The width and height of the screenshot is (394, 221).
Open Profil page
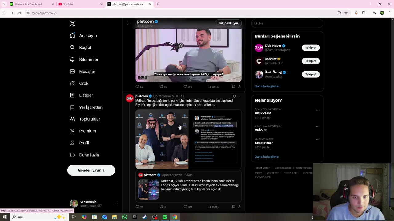pyautogui.click(x=80, y=143)
